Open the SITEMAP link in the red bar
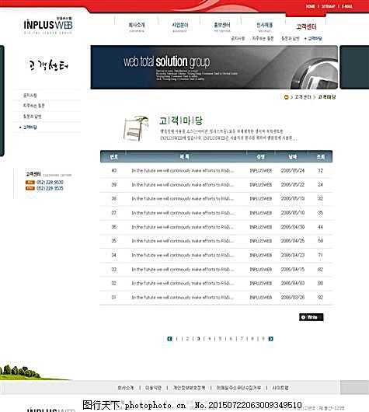369x412 pixels. pyautogui.click(x=329, y=6)
